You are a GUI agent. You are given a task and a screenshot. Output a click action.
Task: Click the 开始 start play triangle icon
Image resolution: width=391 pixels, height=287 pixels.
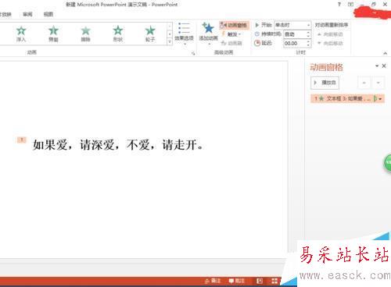(257, 25)
